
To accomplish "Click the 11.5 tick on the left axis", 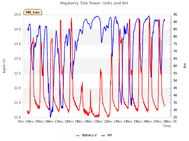I will 17,103.
